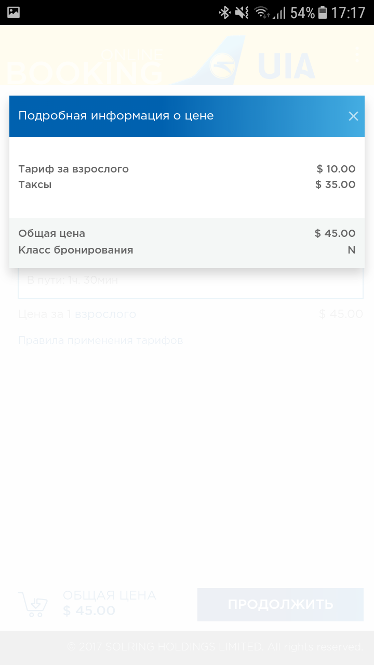Tap the $ 35.00 taxes amount

[335, 184]
